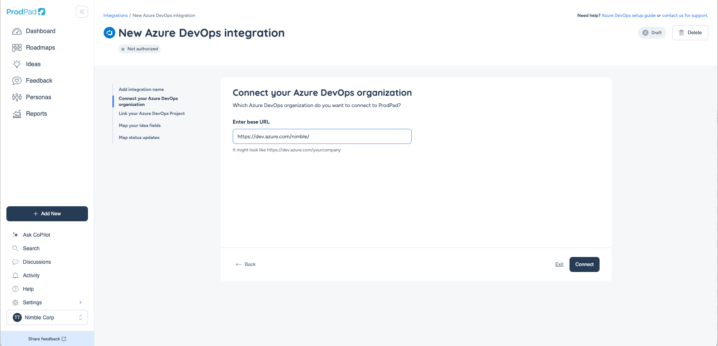Click the Integrations breadcrumb link
This screenshot has width=718, height=346.
tap(115, 15)
